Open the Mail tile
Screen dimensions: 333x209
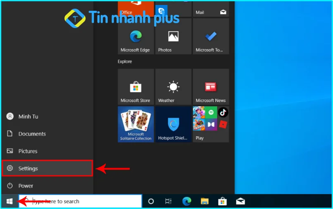[x=211, y=9]
